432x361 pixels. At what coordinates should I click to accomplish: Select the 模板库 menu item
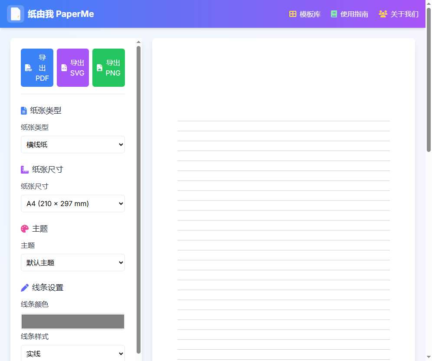[305, 14]
